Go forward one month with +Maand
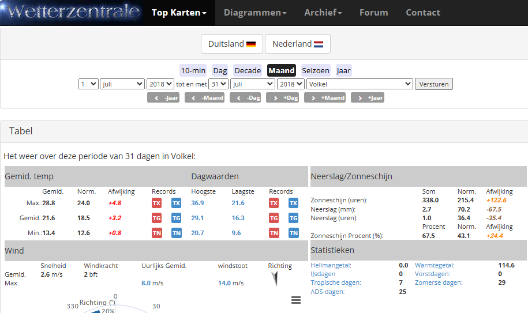This screenshot has width=528, height=313. 325,98
